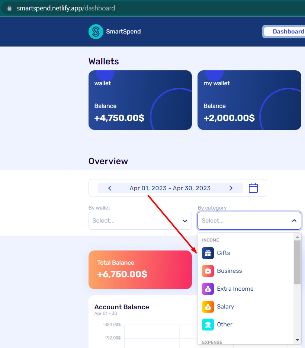Click the Salary money bag icon

pyautogui.click(x=208, y=307)
